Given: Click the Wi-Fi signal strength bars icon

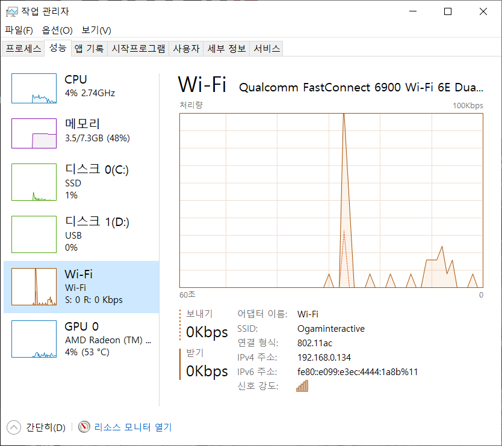Looking at the screenshot, I should pos(302,386).
